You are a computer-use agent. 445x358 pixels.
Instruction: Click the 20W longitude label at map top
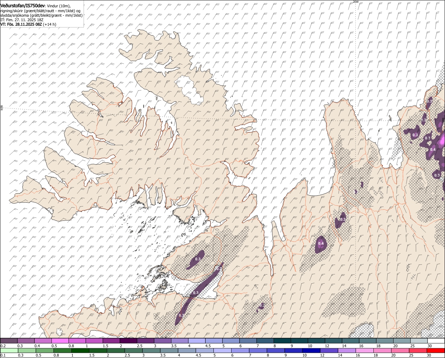355,2
